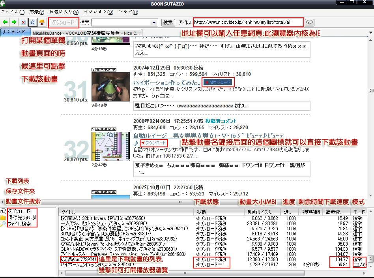Viewport: 374px width, 278px height.
Task: Click the download list horizontal scrollbar thumb
Action: point(185,273)
